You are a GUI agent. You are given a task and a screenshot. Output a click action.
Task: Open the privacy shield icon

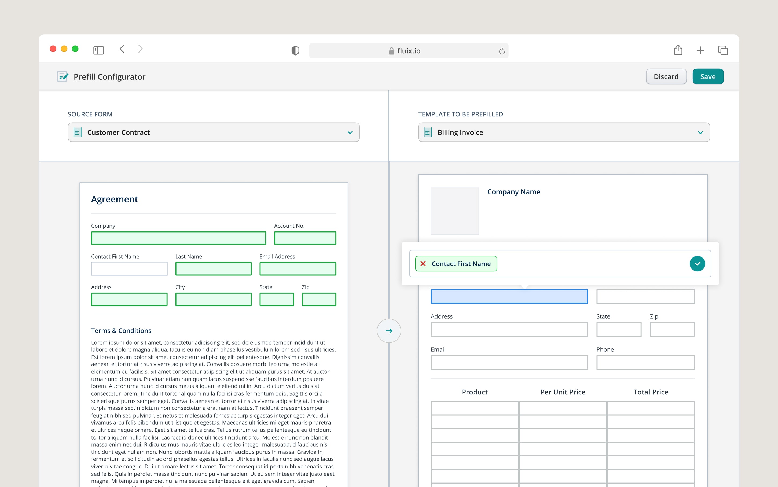[295, 51]
